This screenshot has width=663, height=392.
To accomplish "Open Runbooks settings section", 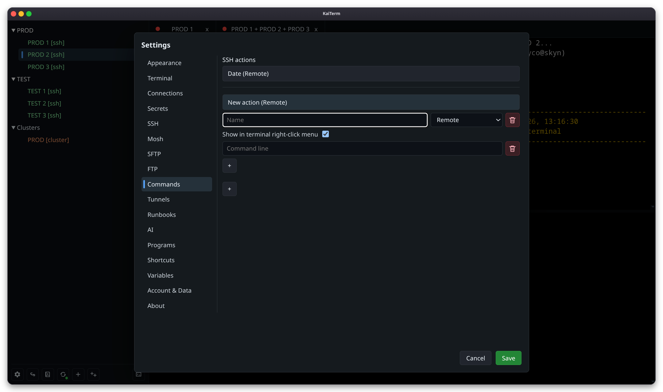I will tap(177, 215).
